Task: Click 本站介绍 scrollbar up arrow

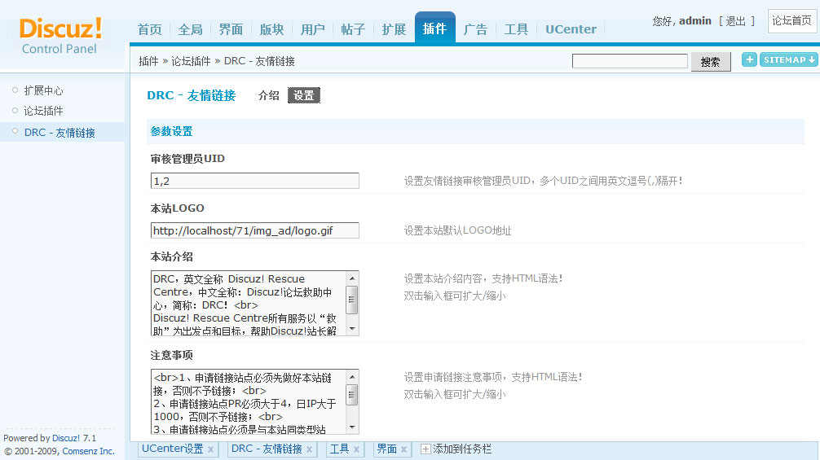Action: pos(352,278)
